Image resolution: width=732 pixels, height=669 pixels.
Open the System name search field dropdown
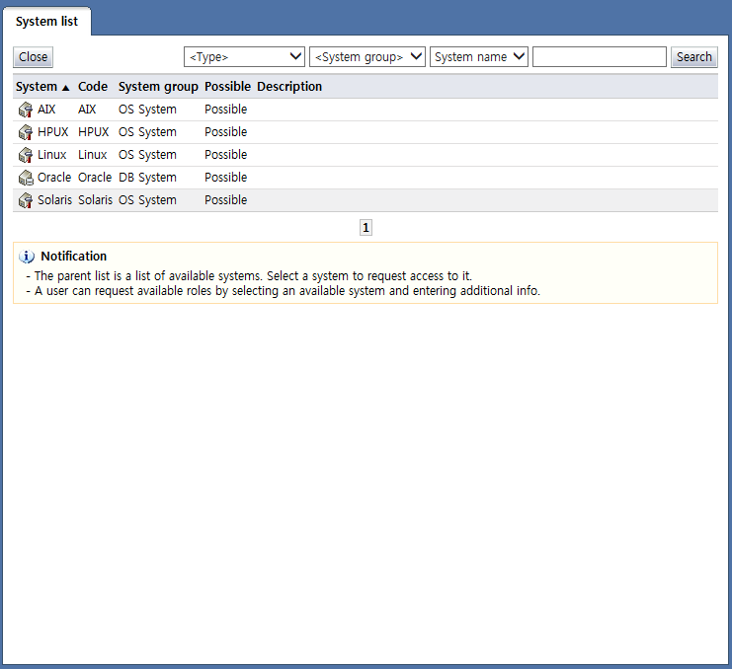478,57
